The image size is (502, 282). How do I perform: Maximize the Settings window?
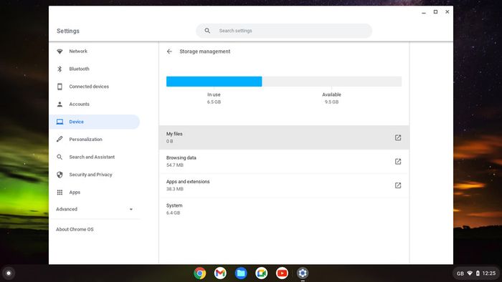(x=435, y=12)
